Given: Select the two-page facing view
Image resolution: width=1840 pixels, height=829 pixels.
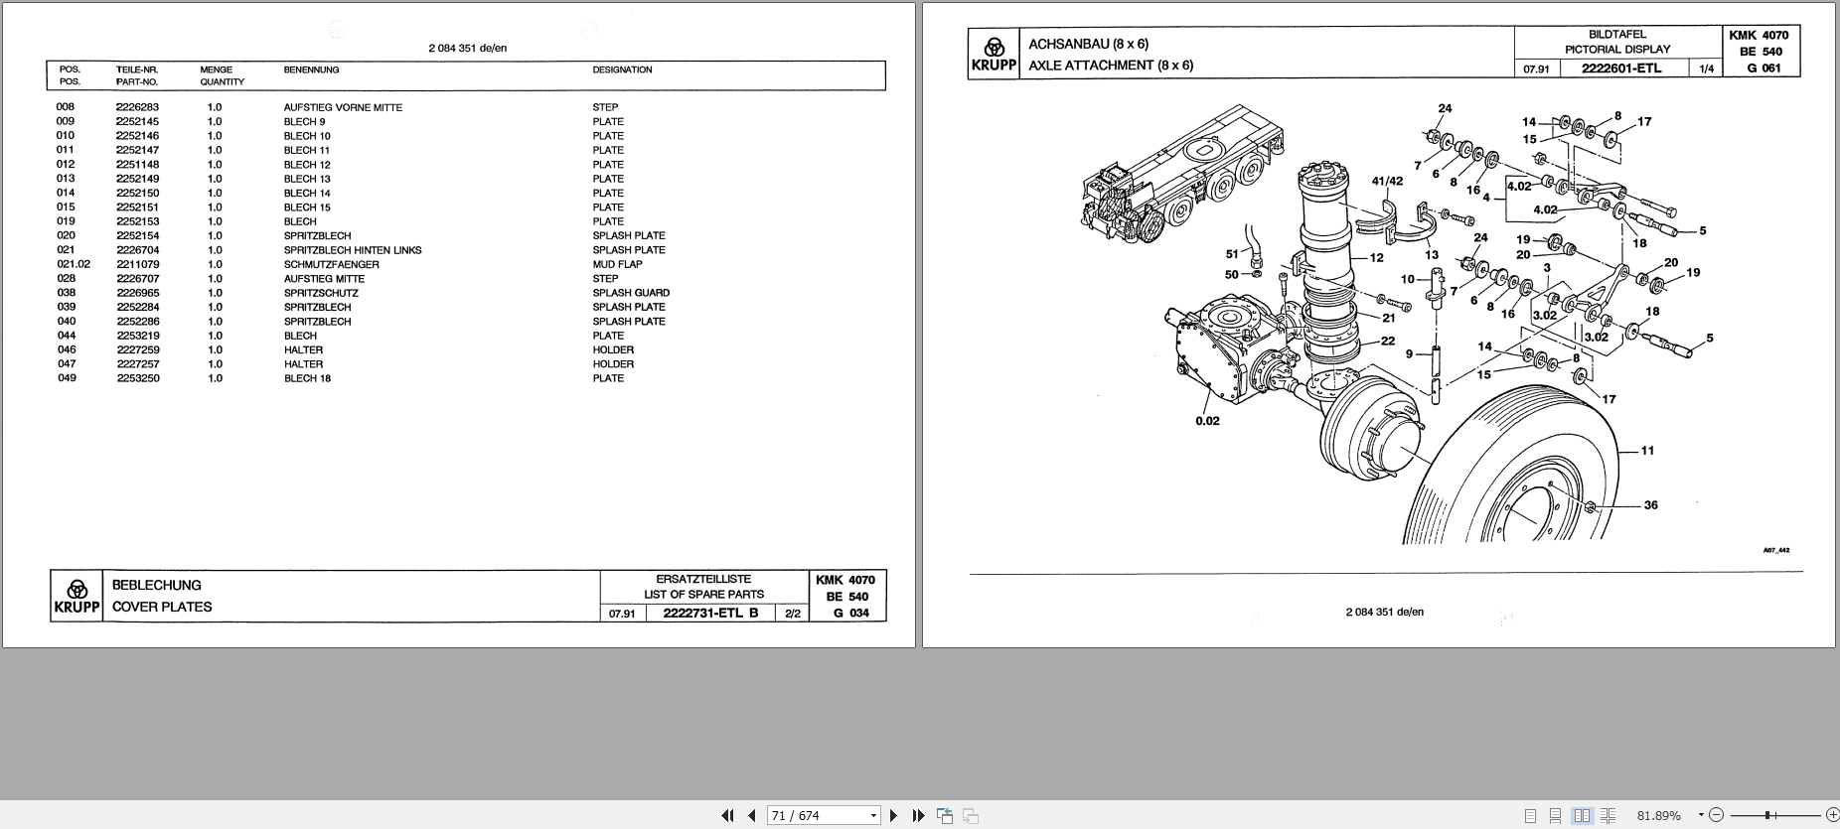Looking at the screenshot, I should 1582,815.
